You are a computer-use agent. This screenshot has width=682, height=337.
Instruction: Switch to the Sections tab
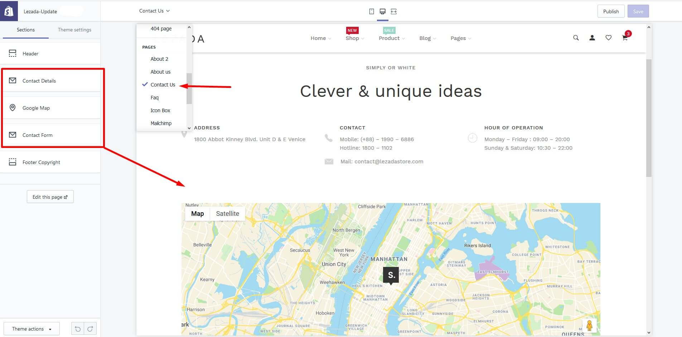(x=26, y=30)
